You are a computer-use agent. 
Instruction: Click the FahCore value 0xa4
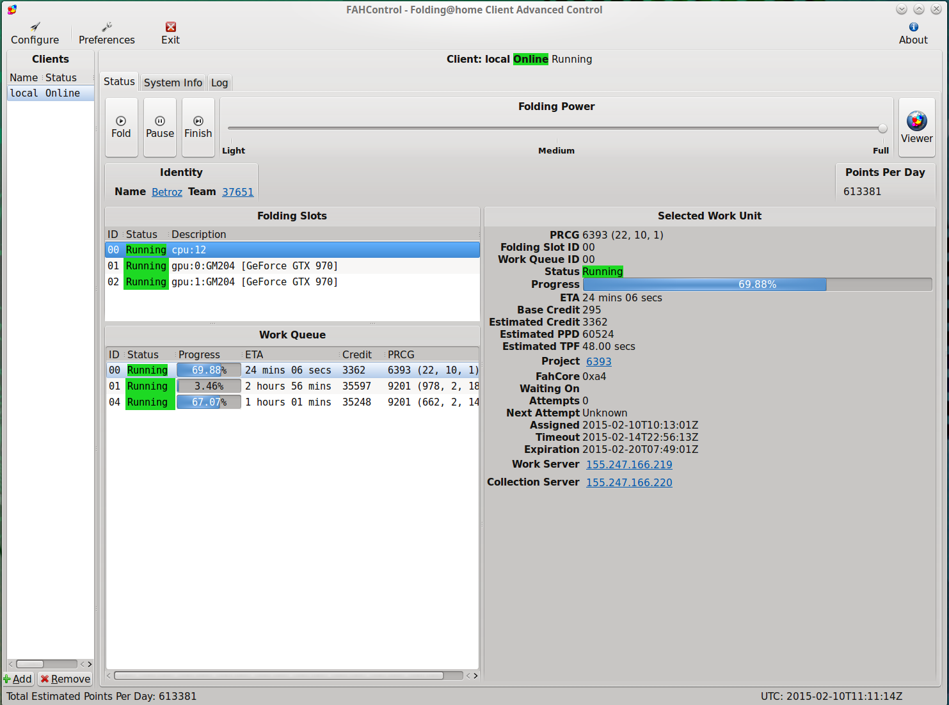pyautogui.click(x=594, y=377)
